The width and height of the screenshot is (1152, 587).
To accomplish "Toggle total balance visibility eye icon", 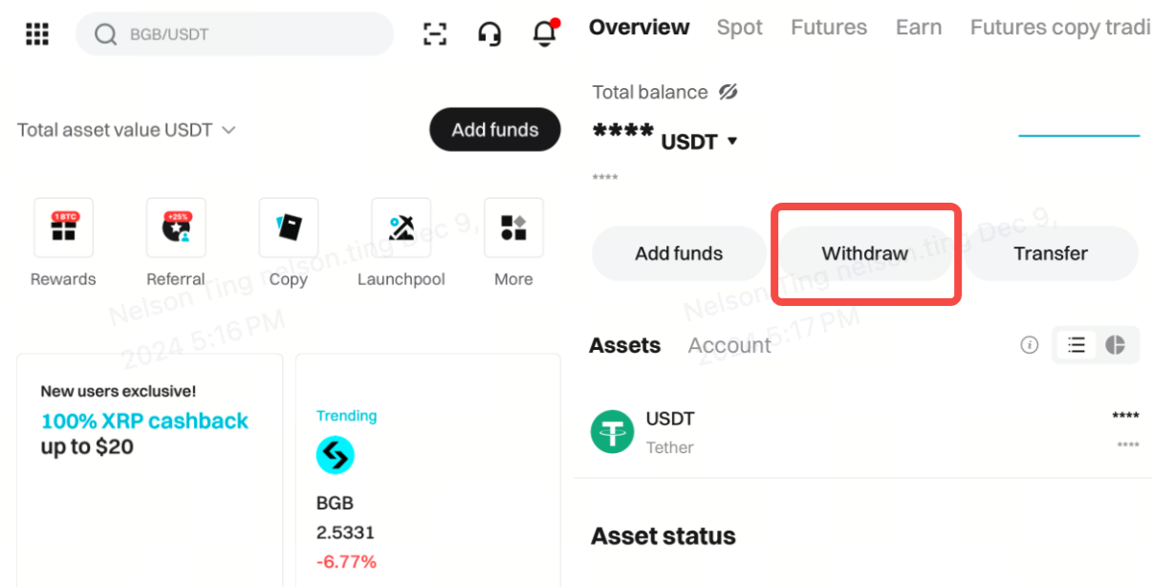I will pyautogui.click(x=728, y=92).
